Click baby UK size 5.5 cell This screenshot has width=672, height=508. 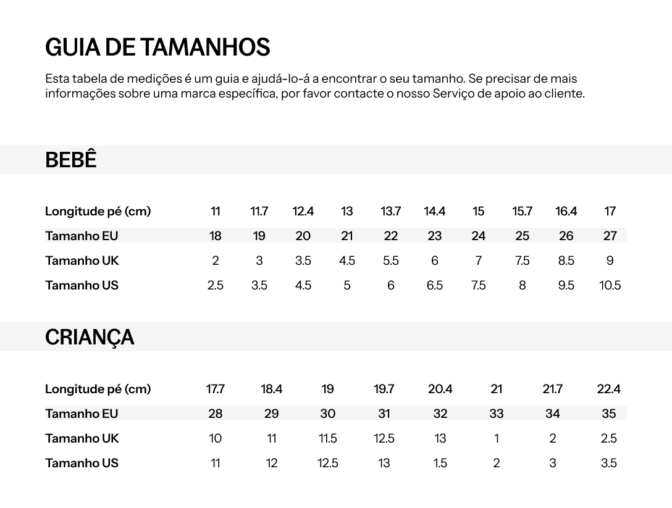tap(391, 260)
